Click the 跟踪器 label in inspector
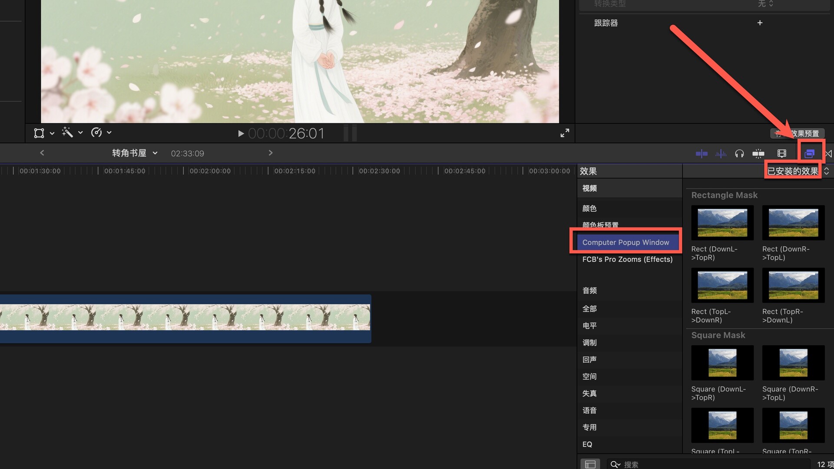 (x=606, y=23)
